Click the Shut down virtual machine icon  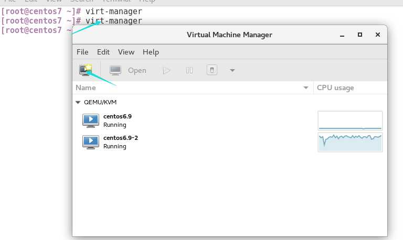coord(212,70)
